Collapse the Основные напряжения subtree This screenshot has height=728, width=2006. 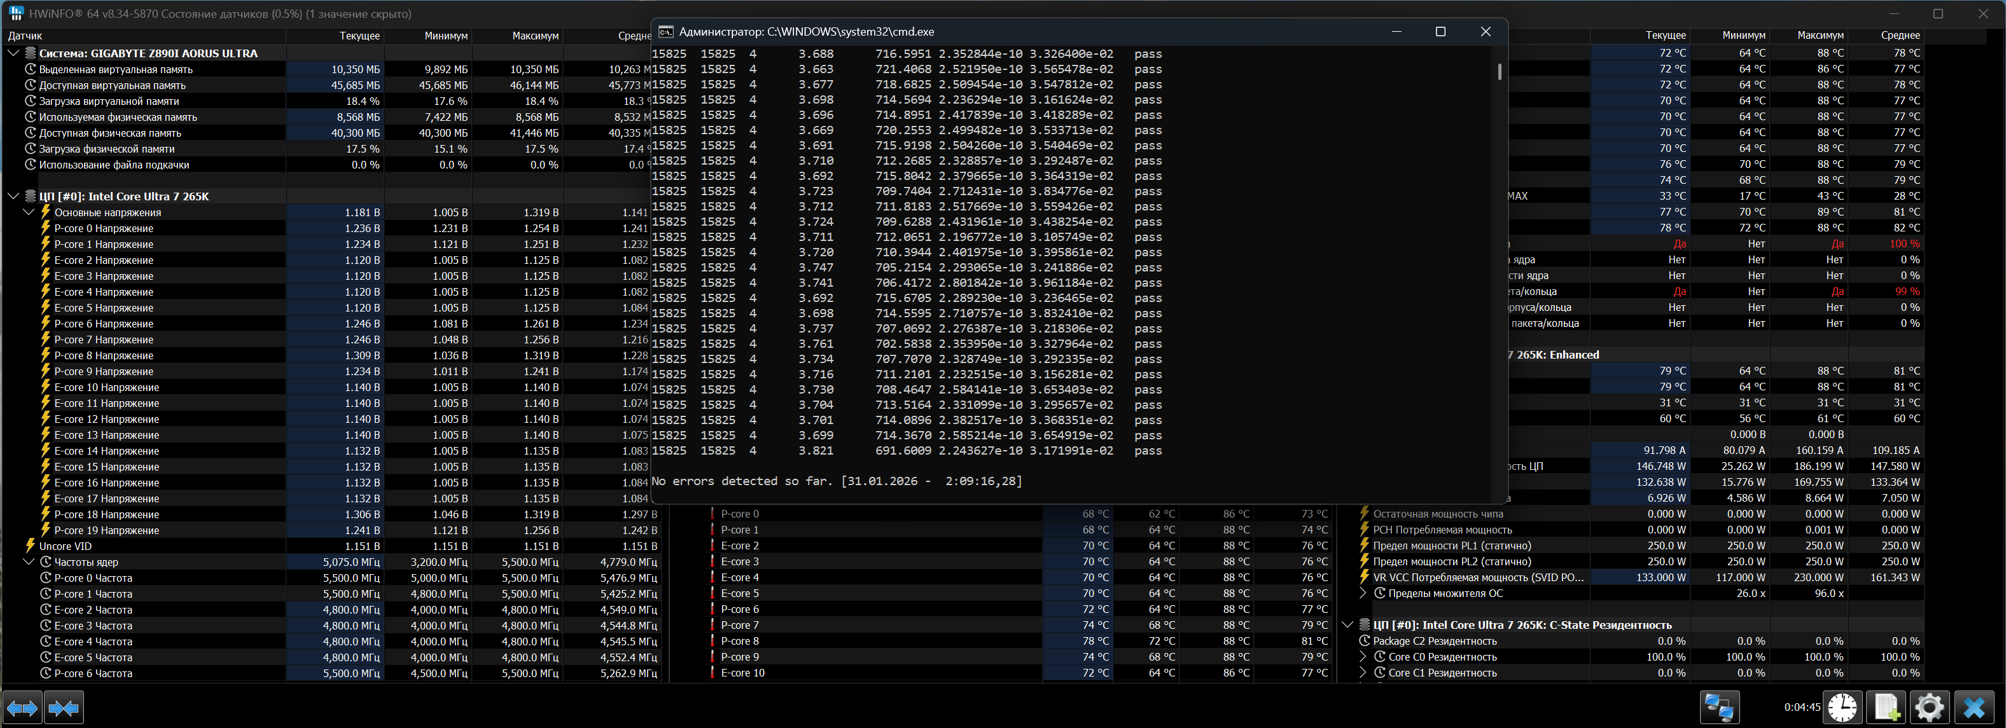(x=29, y=212)
